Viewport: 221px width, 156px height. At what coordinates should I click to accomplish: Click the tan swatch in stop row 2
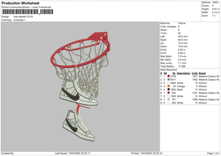(x=169, y=79)
